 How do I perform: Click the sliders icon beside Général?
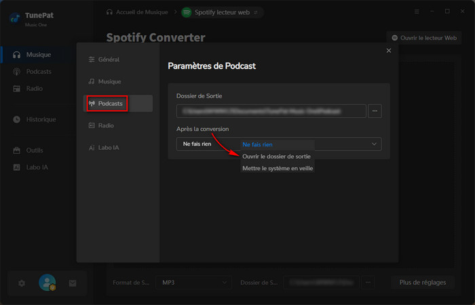click(92, 60)
